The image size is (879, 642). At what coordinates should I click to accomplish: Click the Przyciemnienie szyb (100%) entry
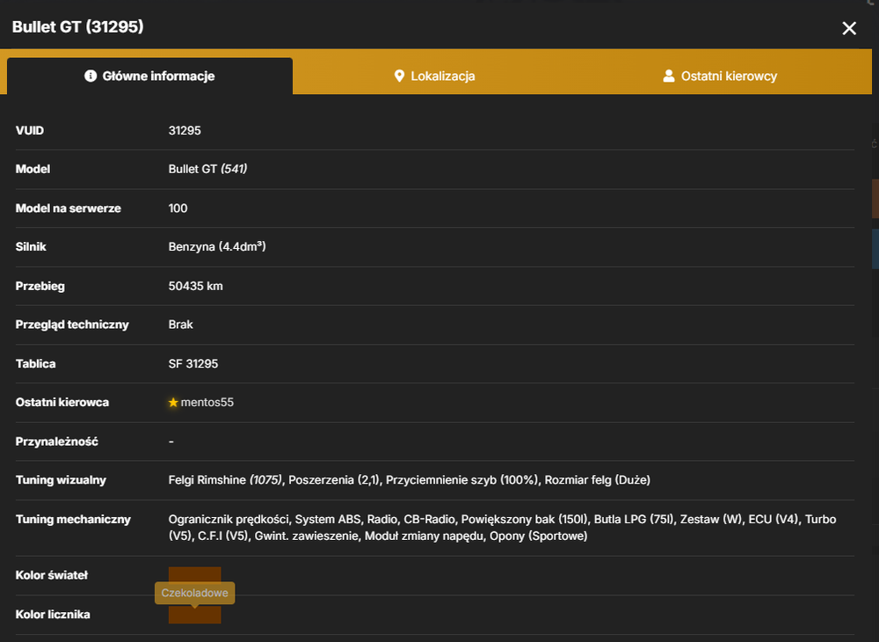point(462,480)
